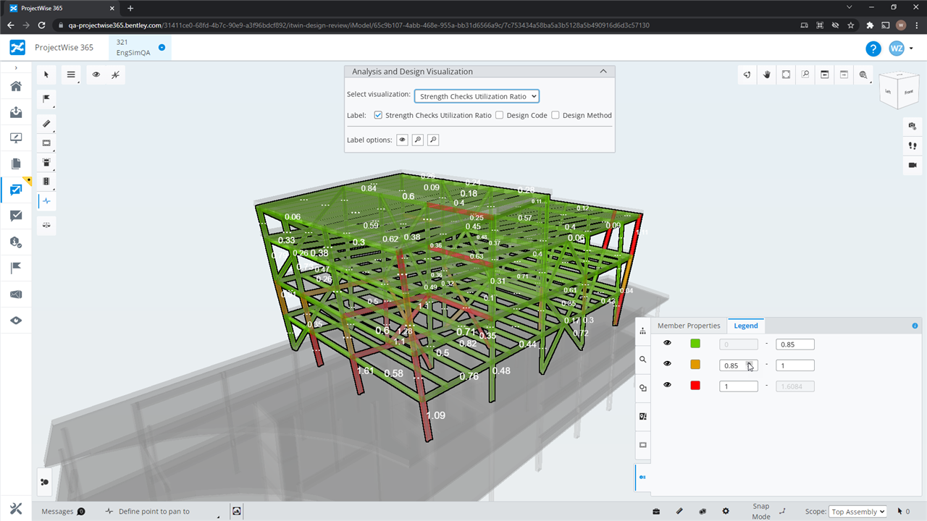Open the help question mark icon
Viewport: 927px width, 521px height.
[x=873, y=48]
